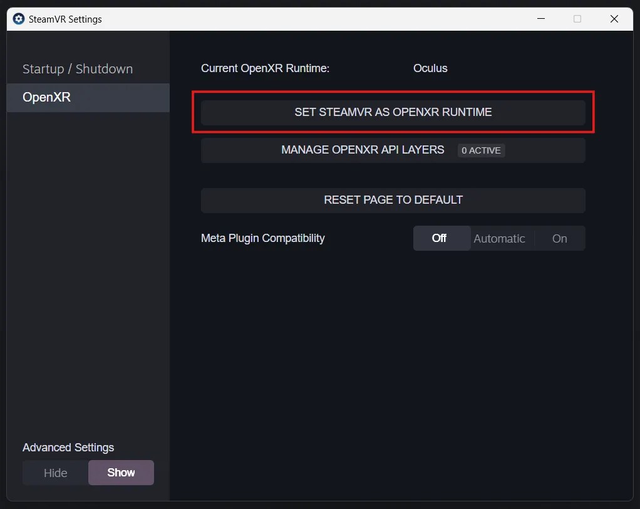Turn Meta Plugin Compatibility off
Screen dimensions: 640x509
pyautogui.click(x=440, y=238)
